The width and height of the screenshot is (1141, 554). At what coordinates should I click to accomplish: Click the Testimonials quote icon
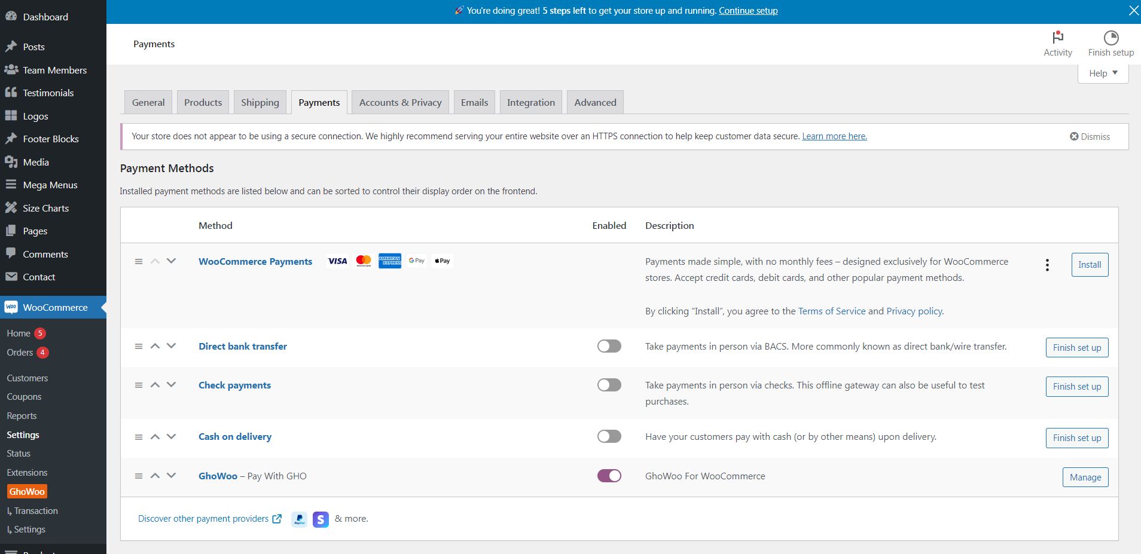pos(11,93)
